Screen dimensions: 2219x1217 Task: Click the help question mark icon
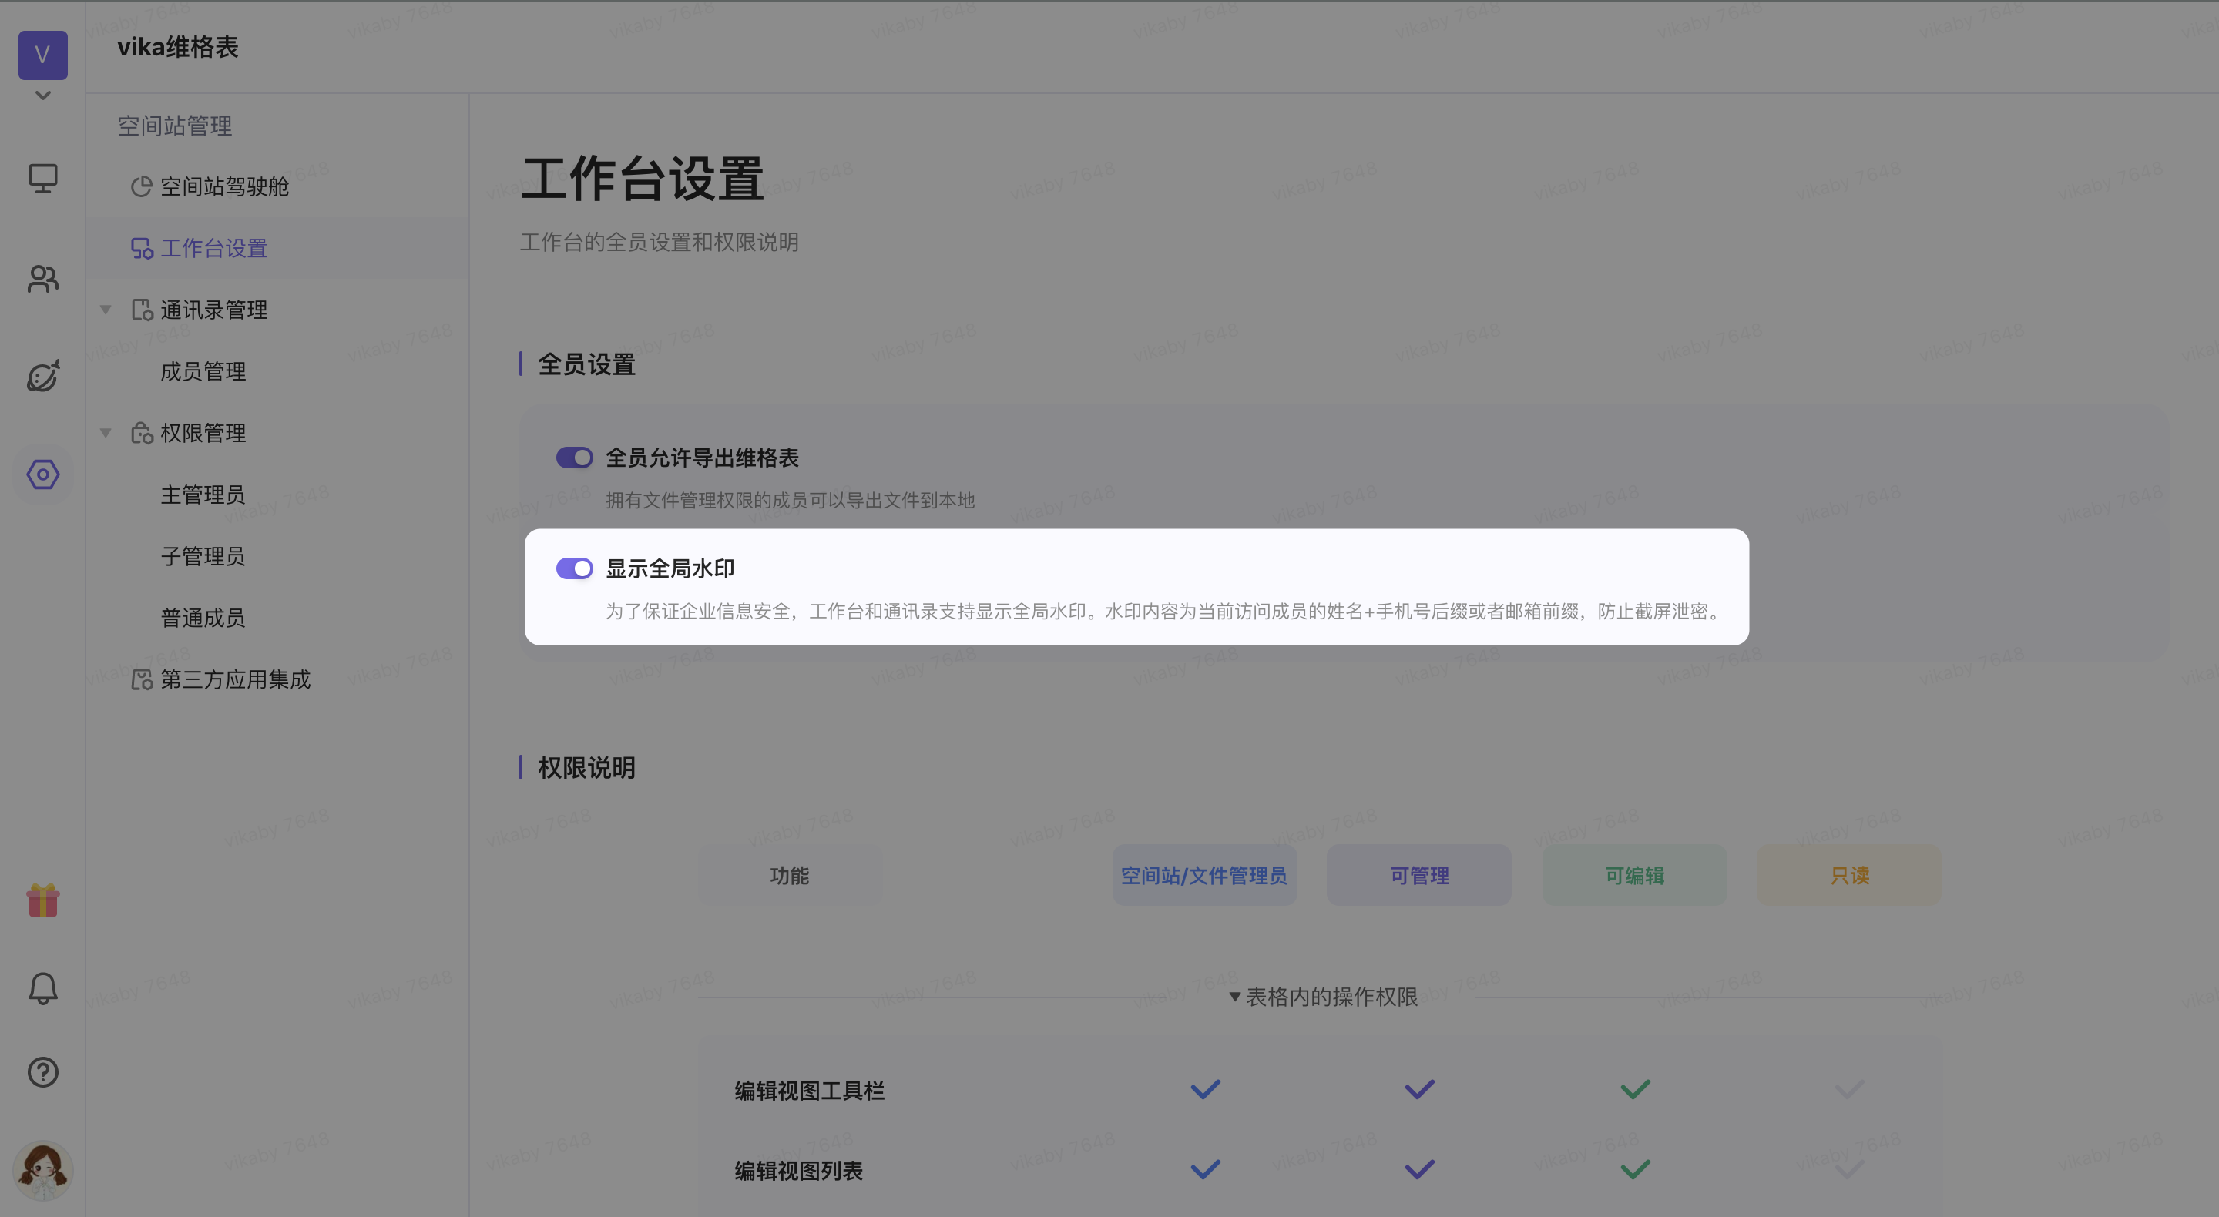pyautogui.click(x=42, y=1072)
